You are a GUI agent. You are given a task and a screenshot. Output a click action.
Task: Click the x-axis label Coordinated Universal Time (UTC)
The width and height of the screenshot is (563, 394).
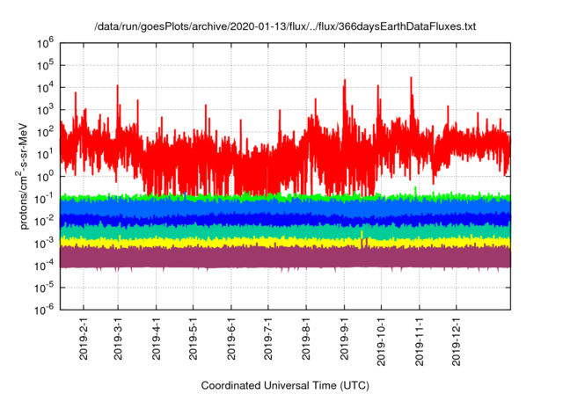tap(285, 386)
